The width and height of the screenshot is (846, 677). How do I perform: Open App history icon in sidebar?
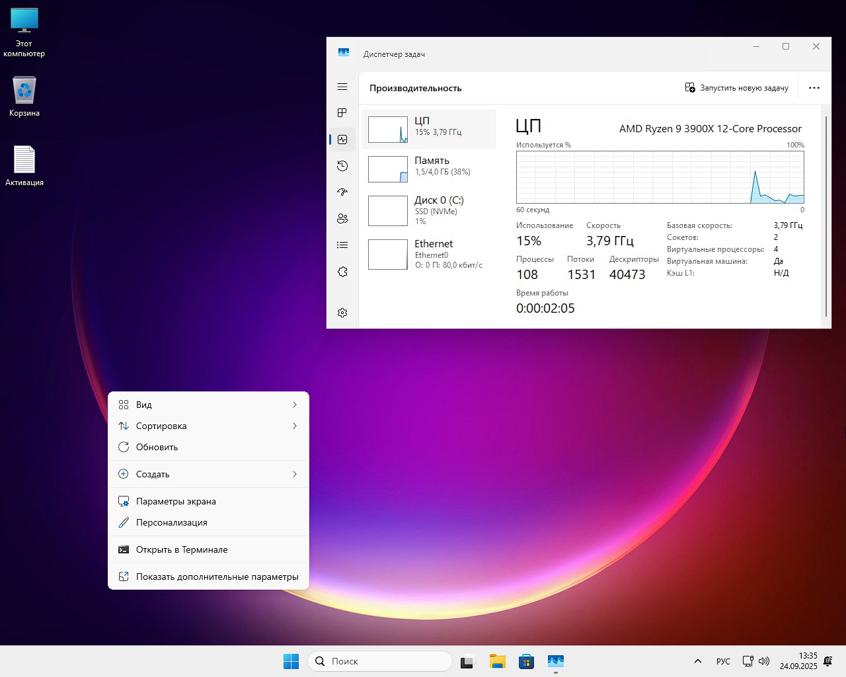[x=342, y=166]
